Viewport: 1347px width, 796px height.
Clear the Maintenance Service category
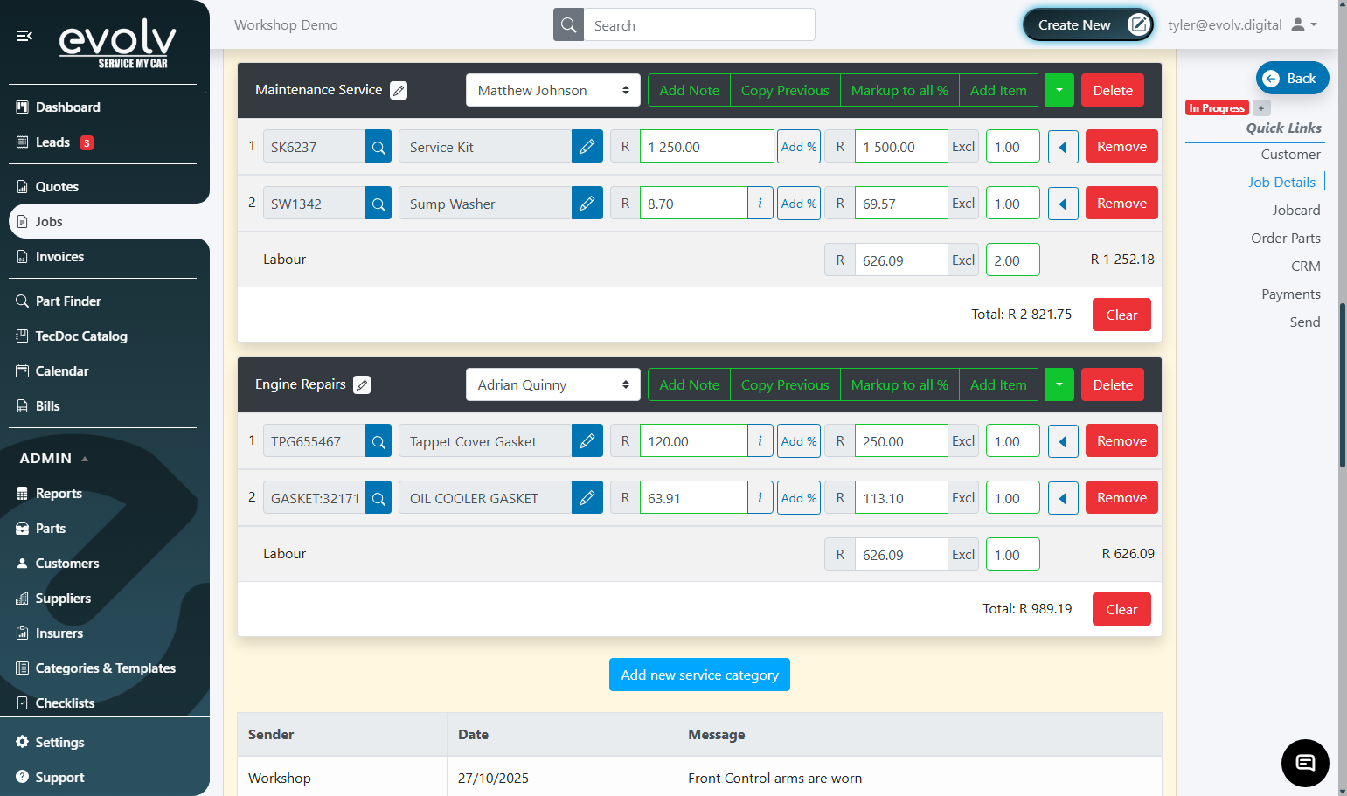pos(1121,315)
